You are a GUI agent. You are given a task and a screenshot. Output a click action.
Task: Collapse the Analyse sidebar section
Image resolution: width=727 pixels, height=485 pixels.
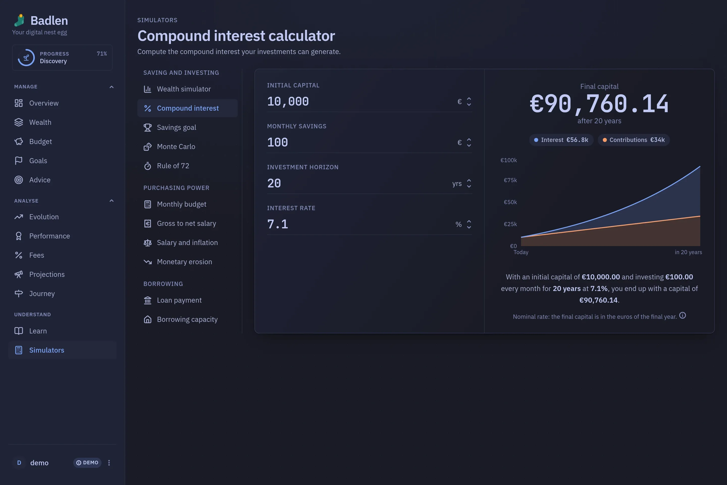coord(112,201)
